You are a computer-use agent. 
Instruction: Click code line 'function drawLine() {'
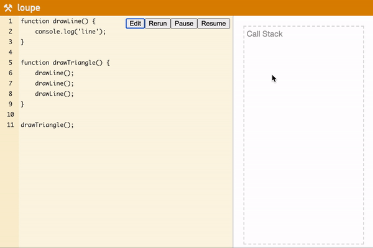tap(58, 21)
